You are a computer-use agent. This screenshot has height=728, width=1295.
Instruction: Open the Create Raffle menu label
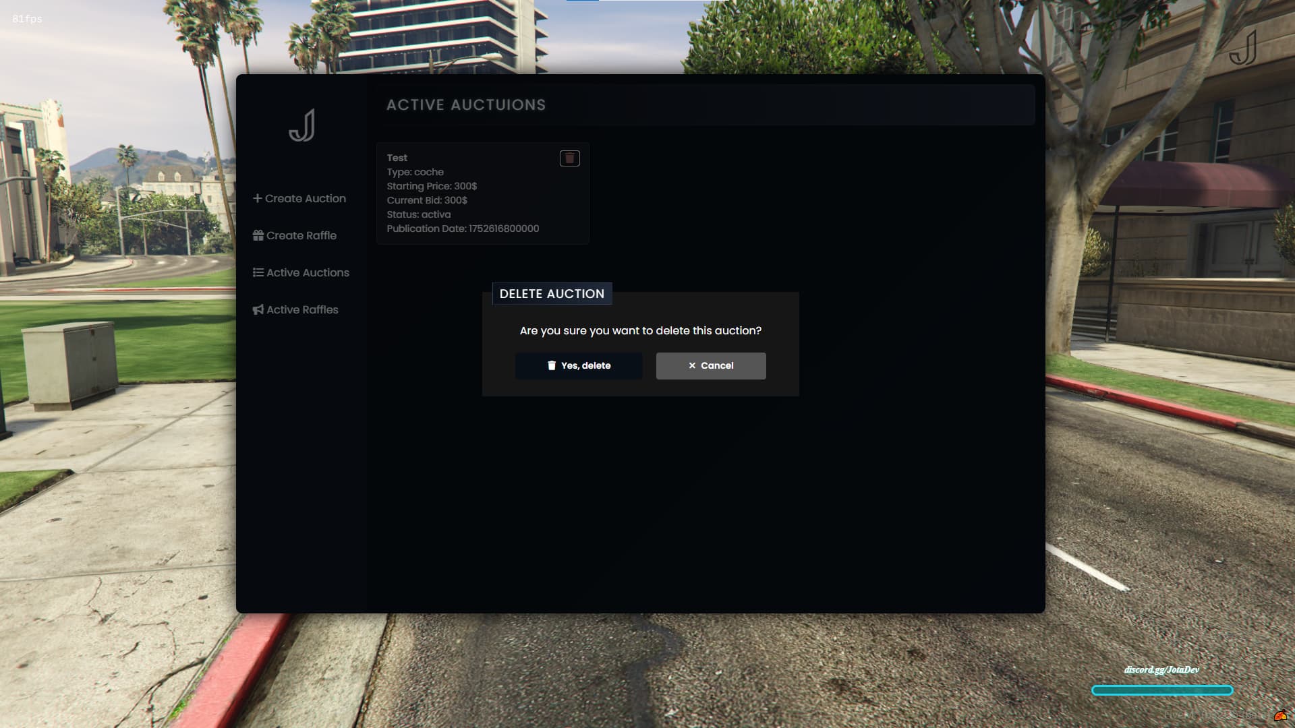coord(301,235)
